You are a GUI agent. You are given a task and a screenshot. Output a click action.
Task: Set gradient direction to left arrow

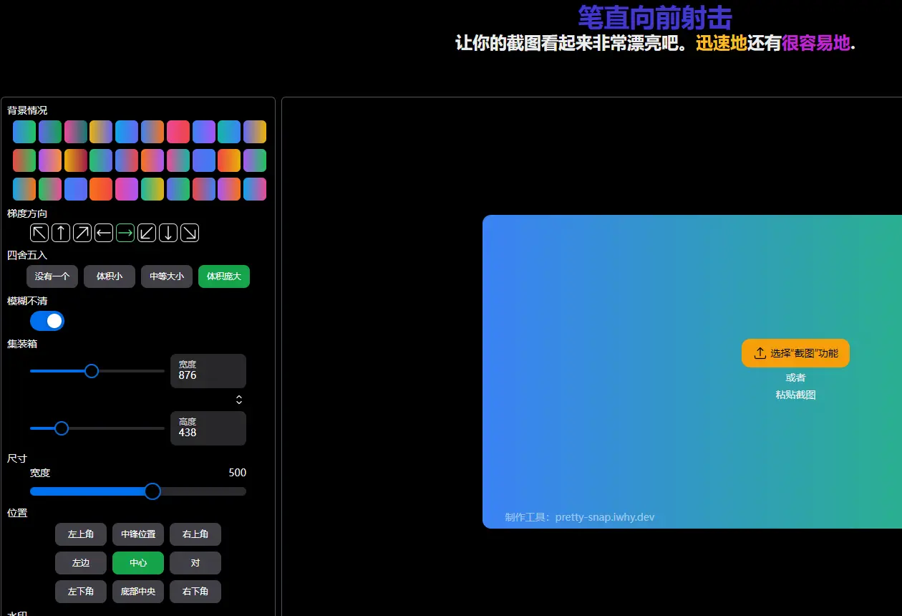[x=104, y=233]
